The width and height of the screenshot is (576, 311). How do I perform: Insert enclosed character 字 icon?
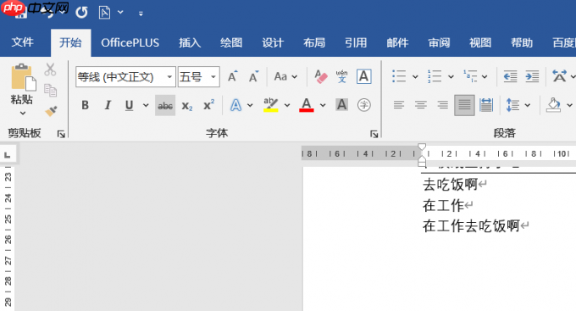pos(363,105)
